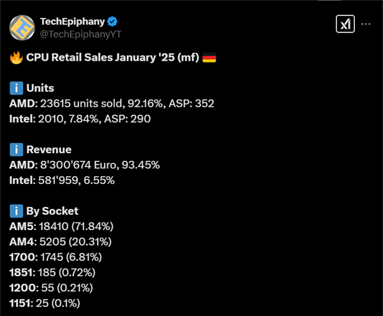Open the Grok explain icon
Viewport: 383px width, 316px height.
pos(345,24)
